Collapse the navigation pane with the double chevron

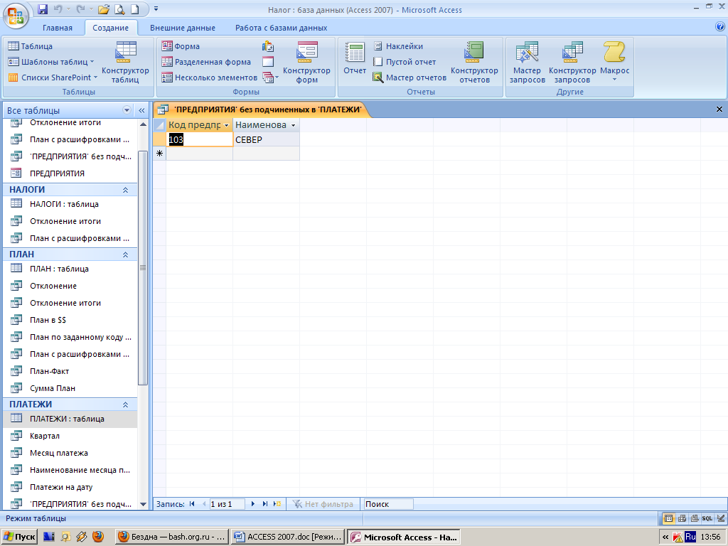click(141, 110)
